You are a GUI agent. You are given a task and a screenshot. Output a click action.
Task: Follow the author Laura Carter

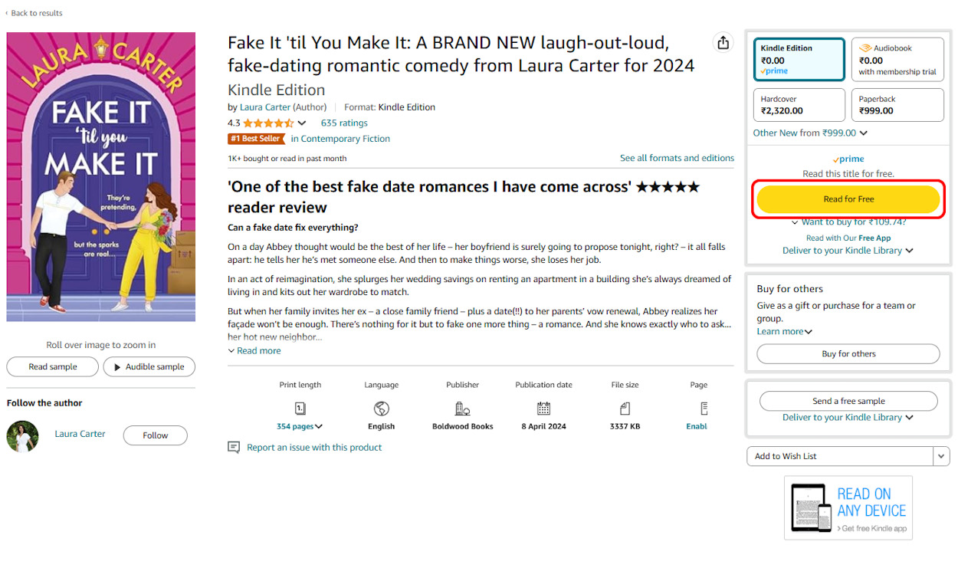tap(155, 435)
